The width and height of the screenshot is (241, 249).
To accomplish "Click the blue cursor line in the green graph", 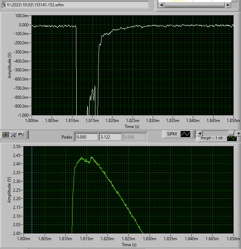I will pos(32,190).
